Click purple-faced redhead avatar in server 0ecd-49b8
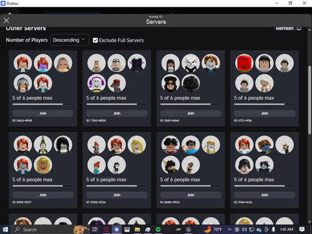312x234 pixels. click(x=43, y=63)
